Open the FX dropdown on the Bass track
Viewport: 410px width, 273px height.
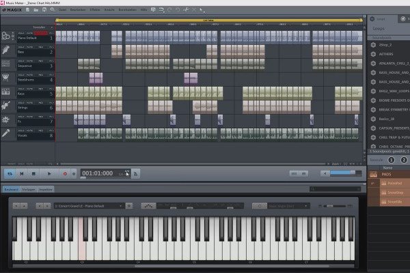click(51, 47)
